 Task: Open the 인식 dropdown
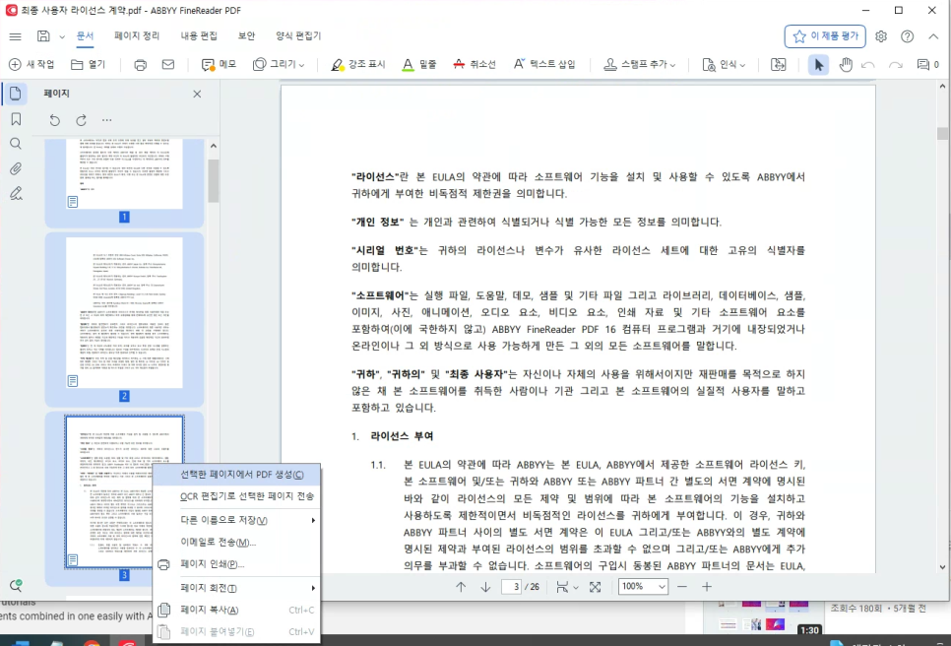click(x=723, y=64)
